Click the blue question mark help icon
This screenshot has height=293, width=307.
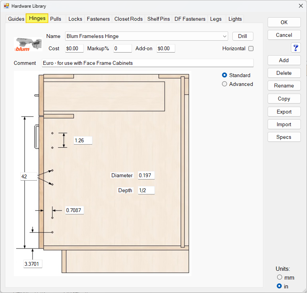coord(296,48)
